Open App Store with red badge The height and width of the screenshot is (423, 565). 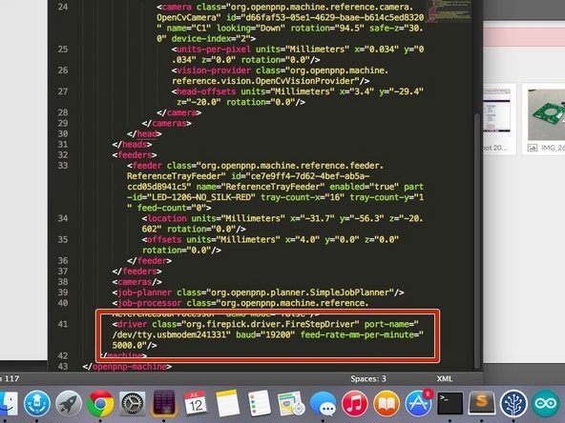tap(418, 404)
